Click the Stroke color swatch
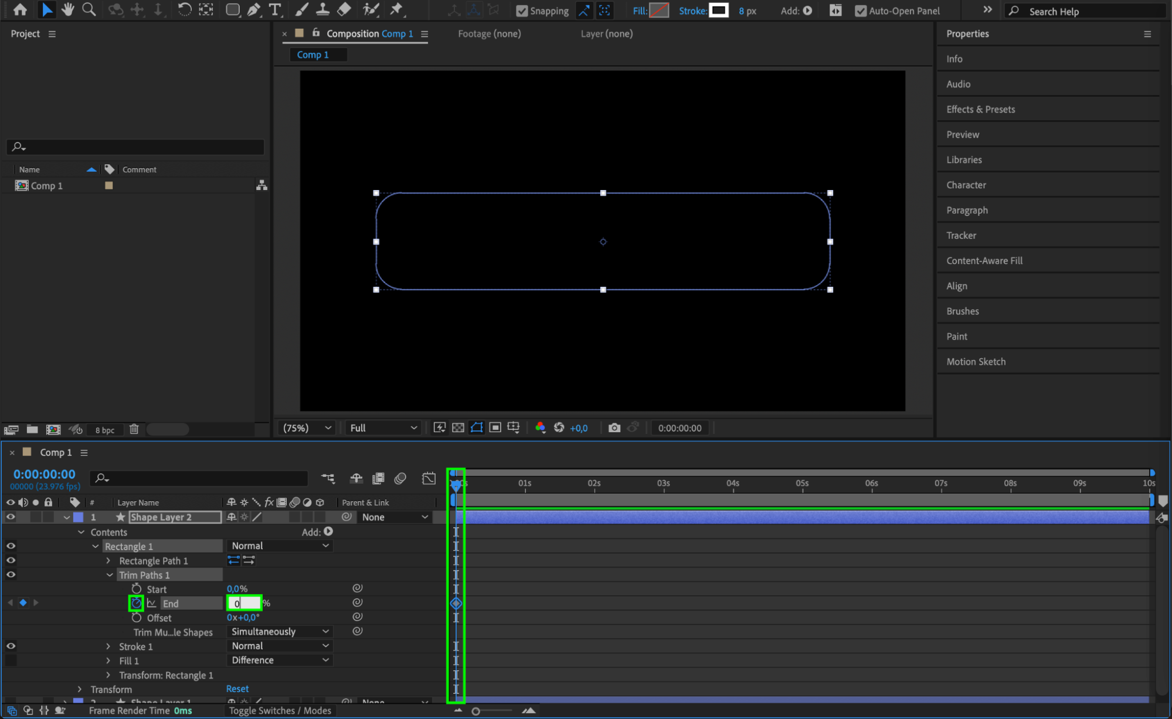Image resolution: width=1172 pixels, height=719 pixels. point(718,10)
